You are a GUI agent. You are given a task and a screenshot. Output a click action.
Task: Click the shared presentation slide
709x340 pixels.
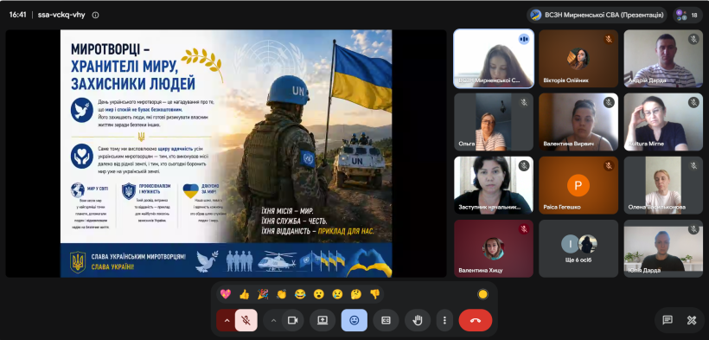point(226,153)
